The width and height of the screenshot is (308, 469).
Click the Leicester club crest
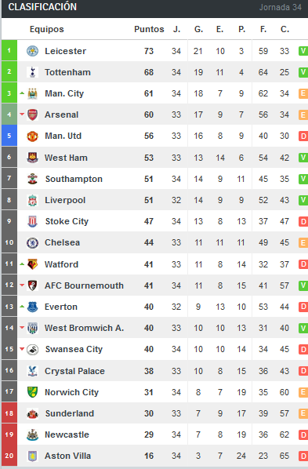(x=32, y=51)
